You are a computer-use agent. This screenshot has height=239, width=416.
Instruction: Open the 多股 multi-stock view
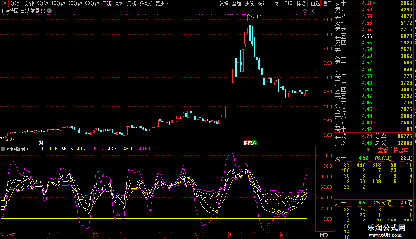click(249, 3)
